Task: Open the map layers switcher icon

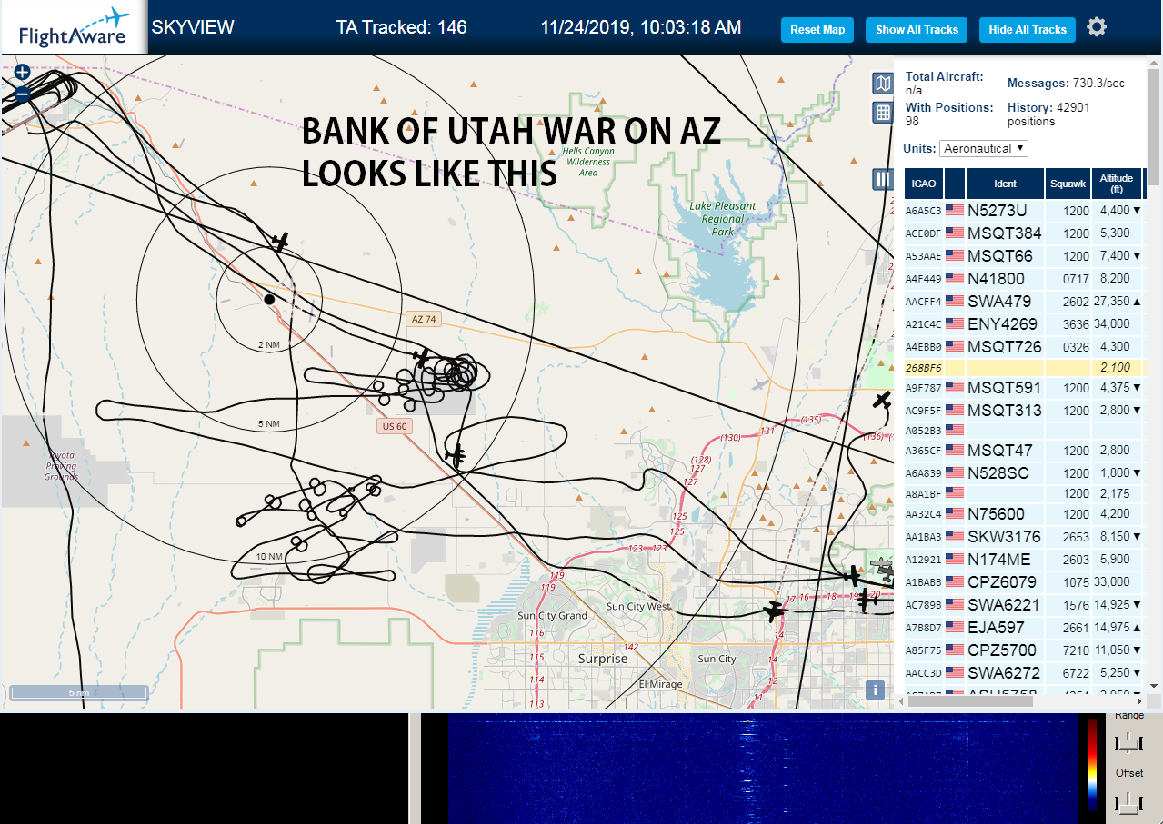Action: [x=882, y=84]
